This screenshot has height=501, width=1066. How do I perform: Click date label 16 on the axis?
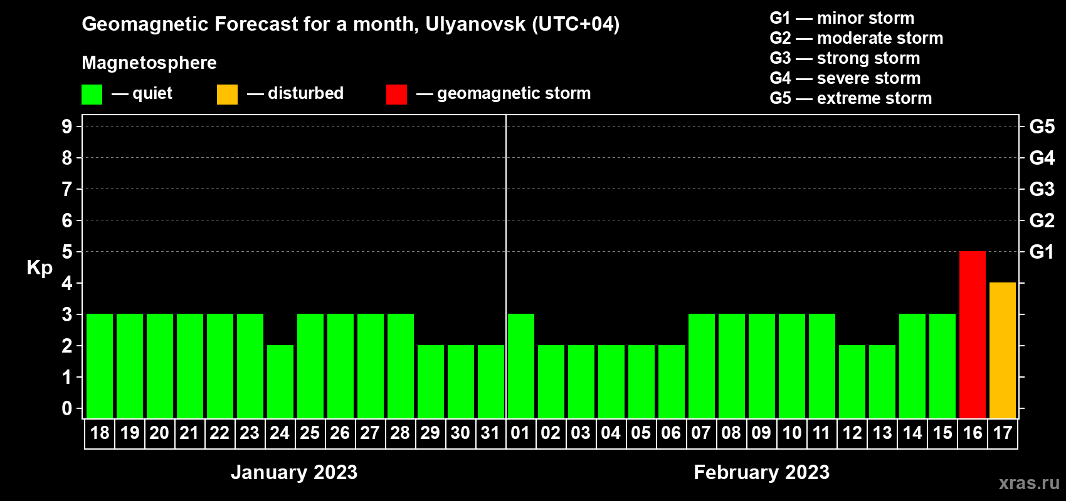(x=973, y=433)
